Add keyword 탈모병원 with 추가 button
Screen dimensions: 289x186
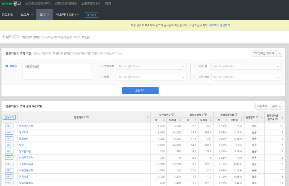tap(9, 138)
